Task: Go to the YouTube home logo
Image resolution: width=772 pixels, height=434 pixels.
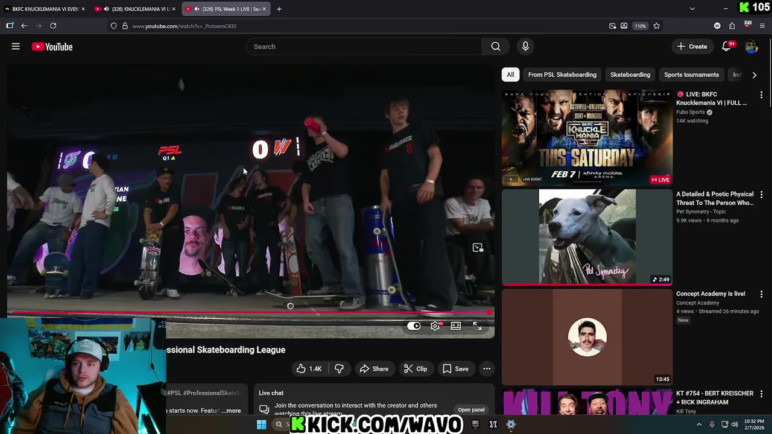Action: pos(52,46)
